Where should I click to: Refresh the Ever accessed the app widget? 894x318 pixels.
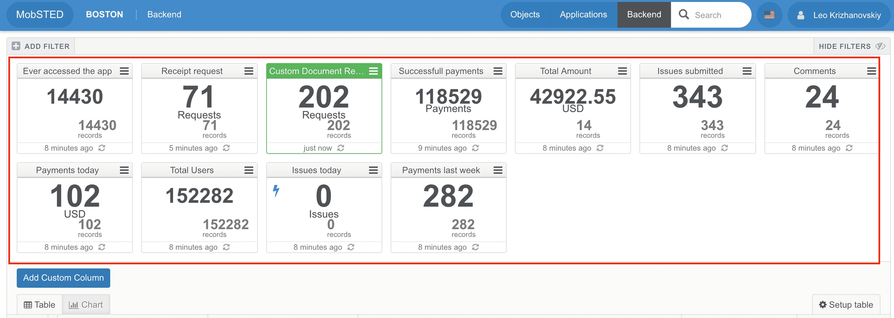[x=102, y=148]
